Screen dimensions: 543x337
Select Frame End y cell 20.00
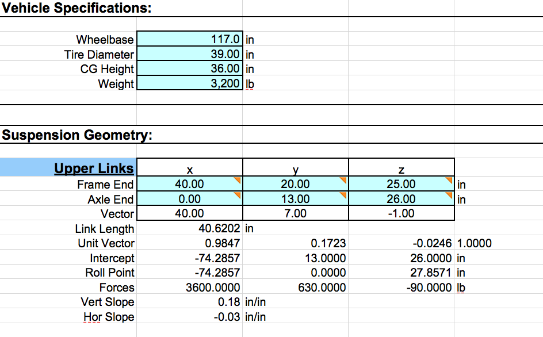pos(296,183)
